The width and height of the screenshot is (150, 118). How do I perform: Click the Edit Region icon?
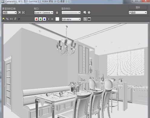(19, 12)
